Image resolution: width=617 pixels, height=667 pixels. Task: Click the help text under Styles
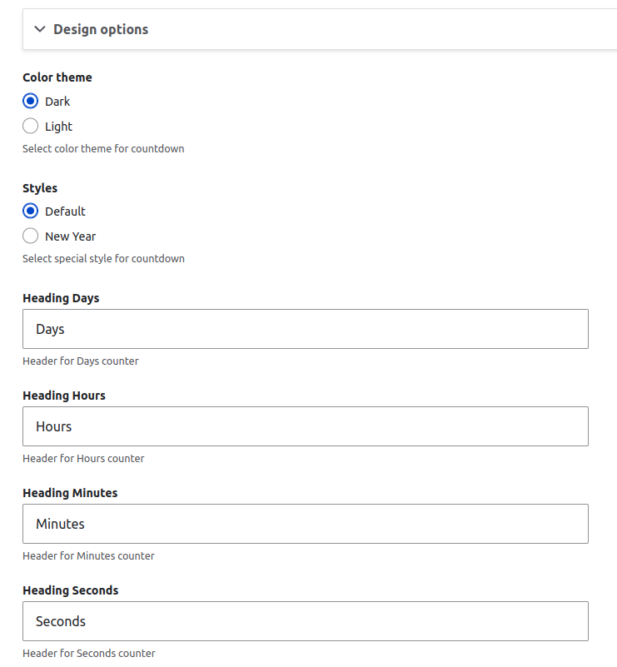coord(103,258)
